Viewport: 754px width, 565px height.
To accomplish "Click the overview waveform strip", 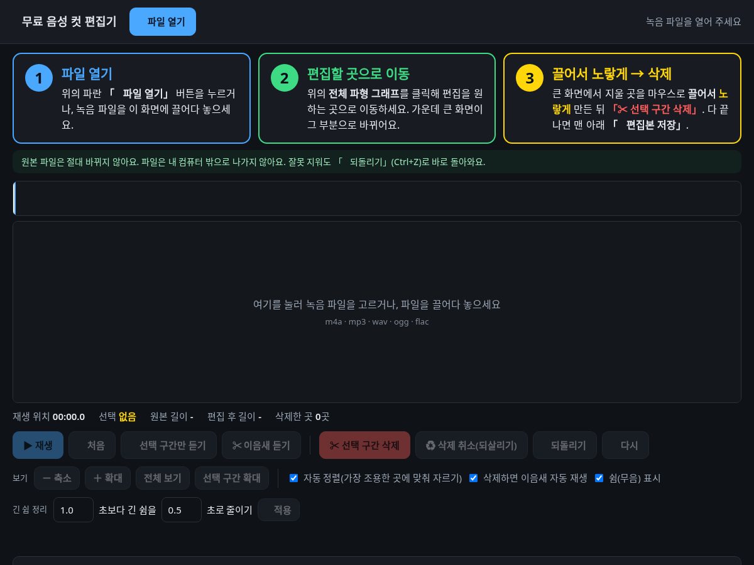I will click(377, 198).
